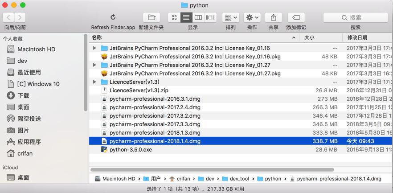Click the 添加标记 tag button
This screenshot has width=393, height=193.
[296, 17]
